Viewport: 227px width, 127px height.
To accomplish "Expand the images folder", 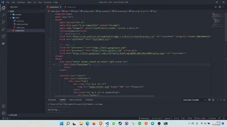I will click(x=11, y=14).
